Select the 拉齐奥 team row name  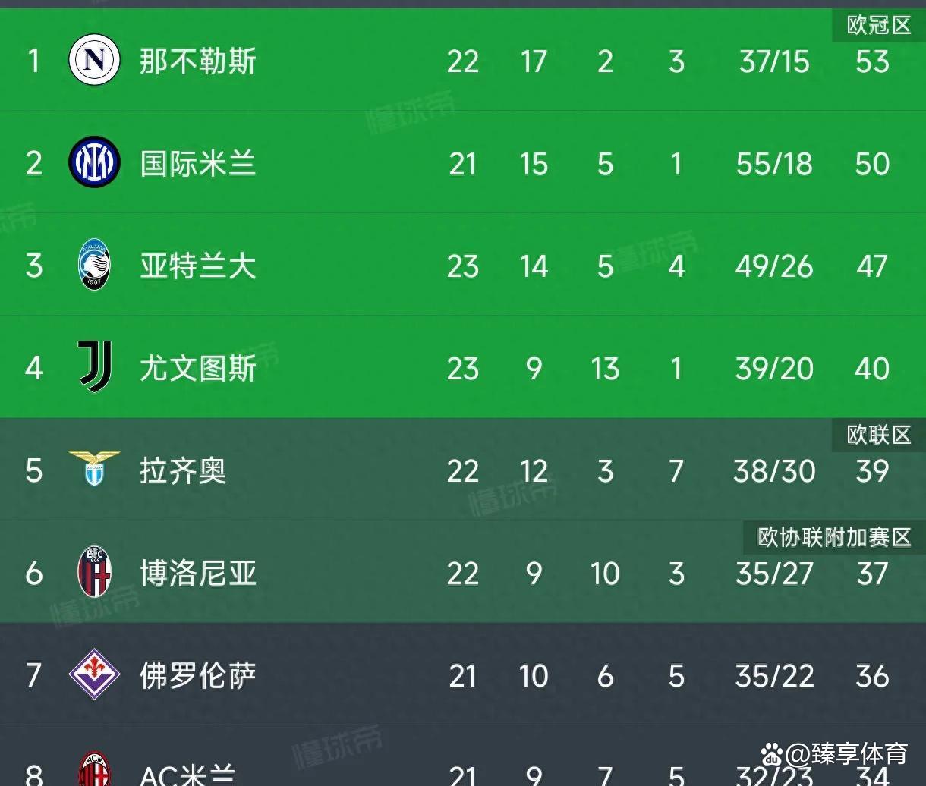(183, 471)
